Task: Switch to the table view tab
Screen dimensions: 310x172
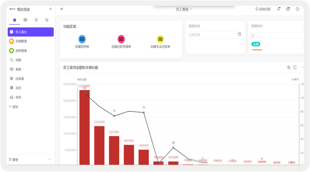Action: click(x=25, y=20)
